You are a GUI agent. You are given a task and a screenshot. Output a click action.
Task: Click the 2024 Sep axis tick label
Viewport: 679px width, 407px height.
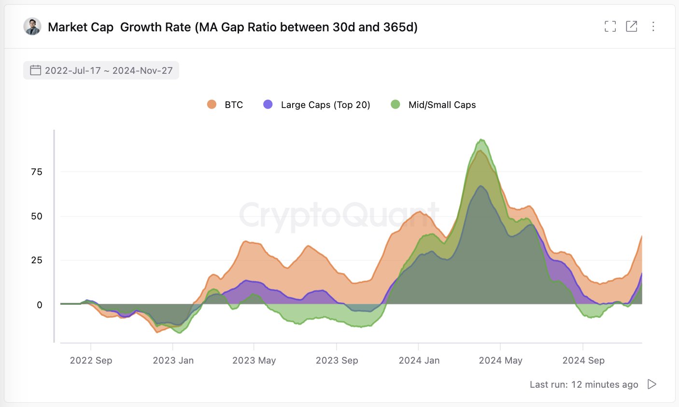[x=583, y=360]
